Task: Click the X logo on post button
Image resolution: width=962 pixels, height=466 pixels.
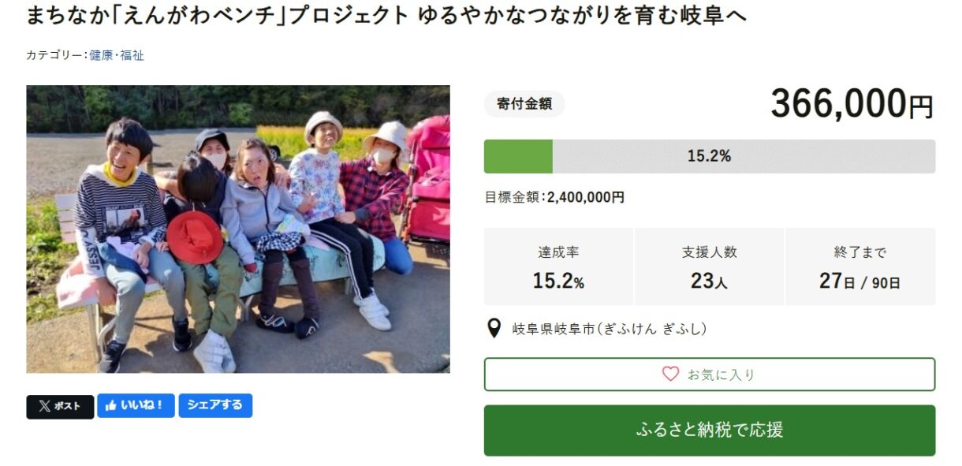Action: coord(44,406)
